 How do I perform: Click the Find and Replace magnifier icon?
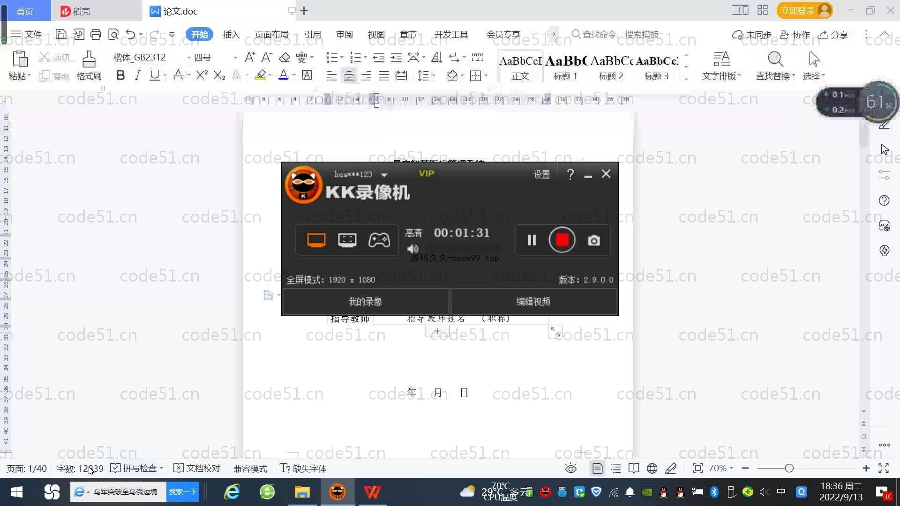(775, 59)
